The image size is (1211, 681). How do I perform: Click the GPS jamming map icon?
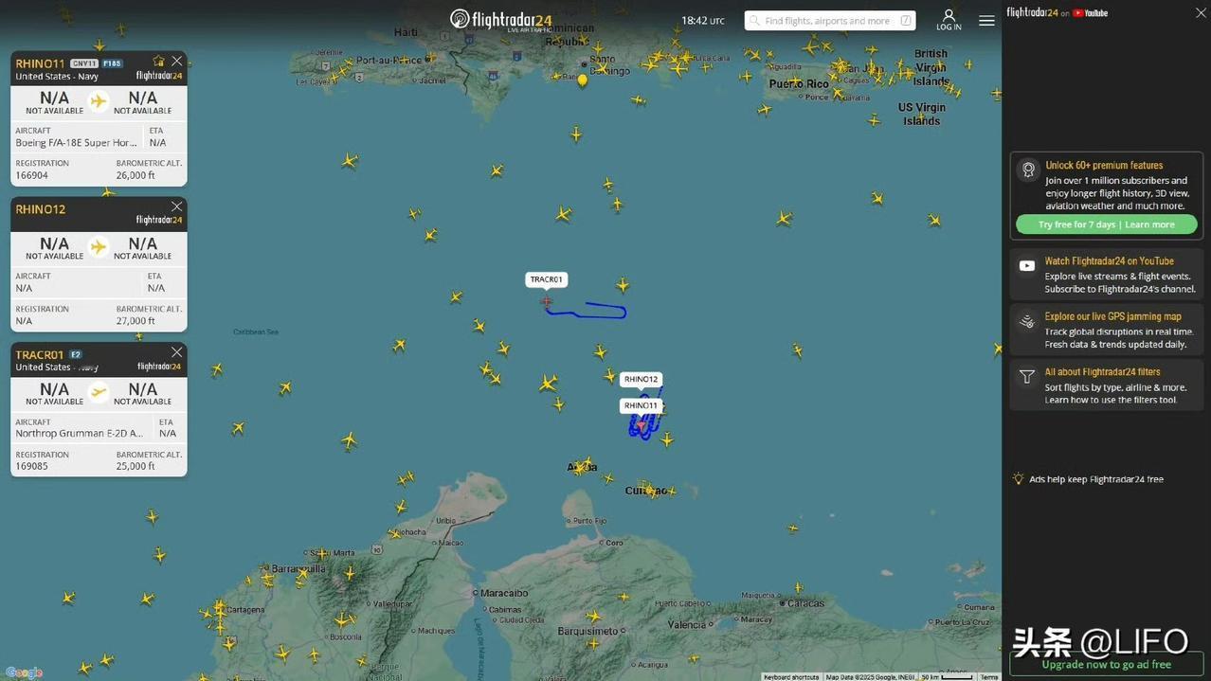(x=1027, y=321)
